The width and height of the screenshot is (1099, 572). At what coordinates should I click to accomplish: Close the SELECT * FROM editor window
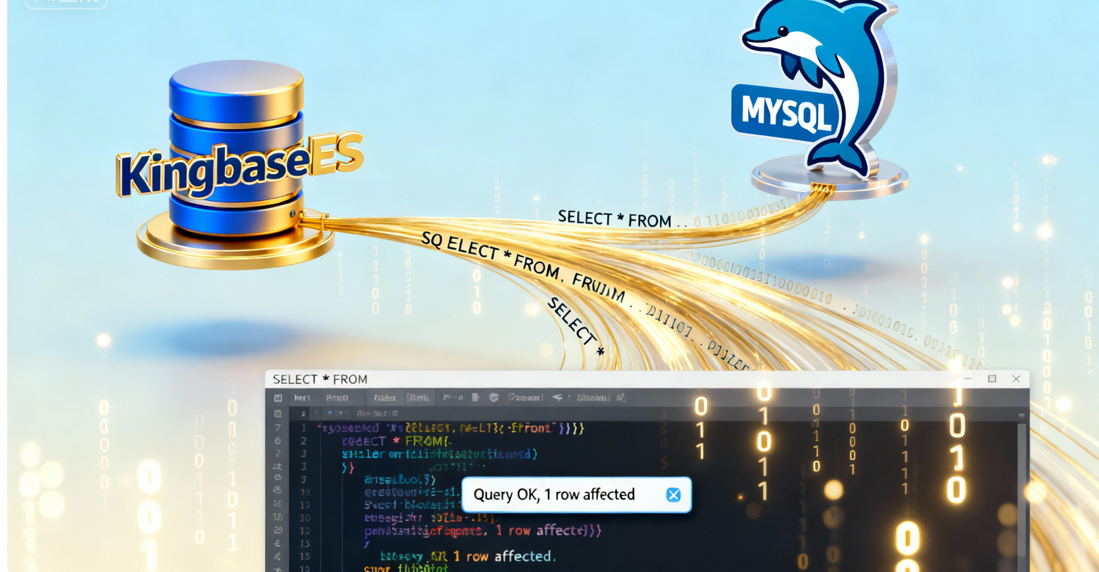tap(1016, 379)
